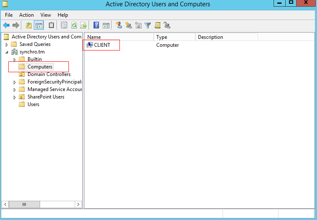Select the Active Directory Users and Computers root
The height and width of the screenshot is (220, 317).
pyautogui.click(x=46, y=37)
